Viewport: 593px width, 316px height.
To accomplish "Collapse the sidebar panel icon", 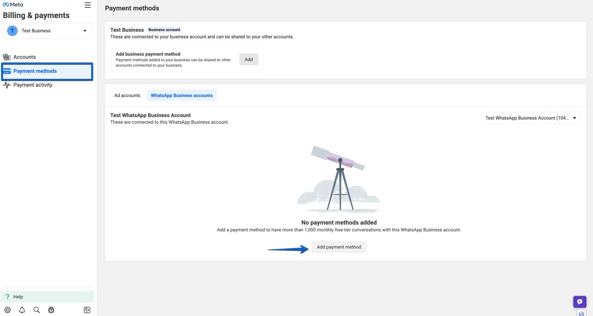I will pos(87,310).
